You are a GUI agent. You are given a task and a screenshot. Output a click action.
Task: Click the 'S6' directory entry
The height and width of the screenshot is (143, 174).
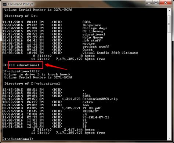tap(84, 120)
